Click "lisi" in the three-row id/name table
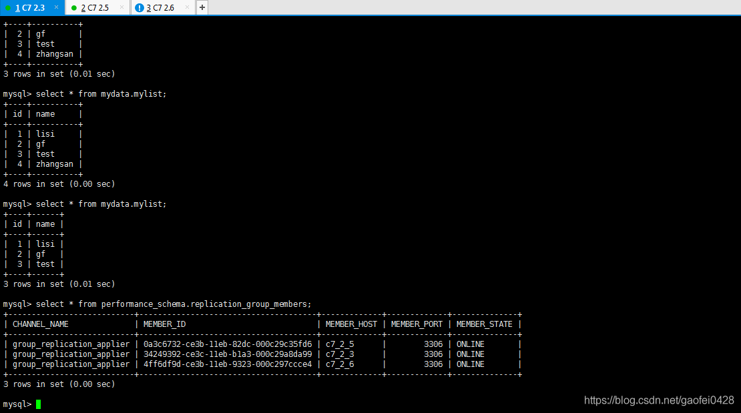Image resolution: width=741 pixels, height=413 pixels. coord(45,244)
